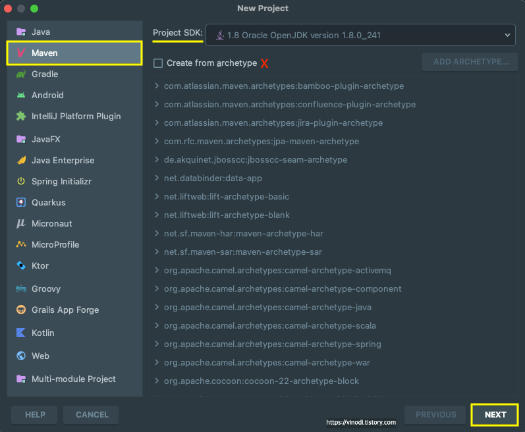The image size is (525, 432).
Task: Click the Java cup icon in SDK field
Action: (219, 35)
